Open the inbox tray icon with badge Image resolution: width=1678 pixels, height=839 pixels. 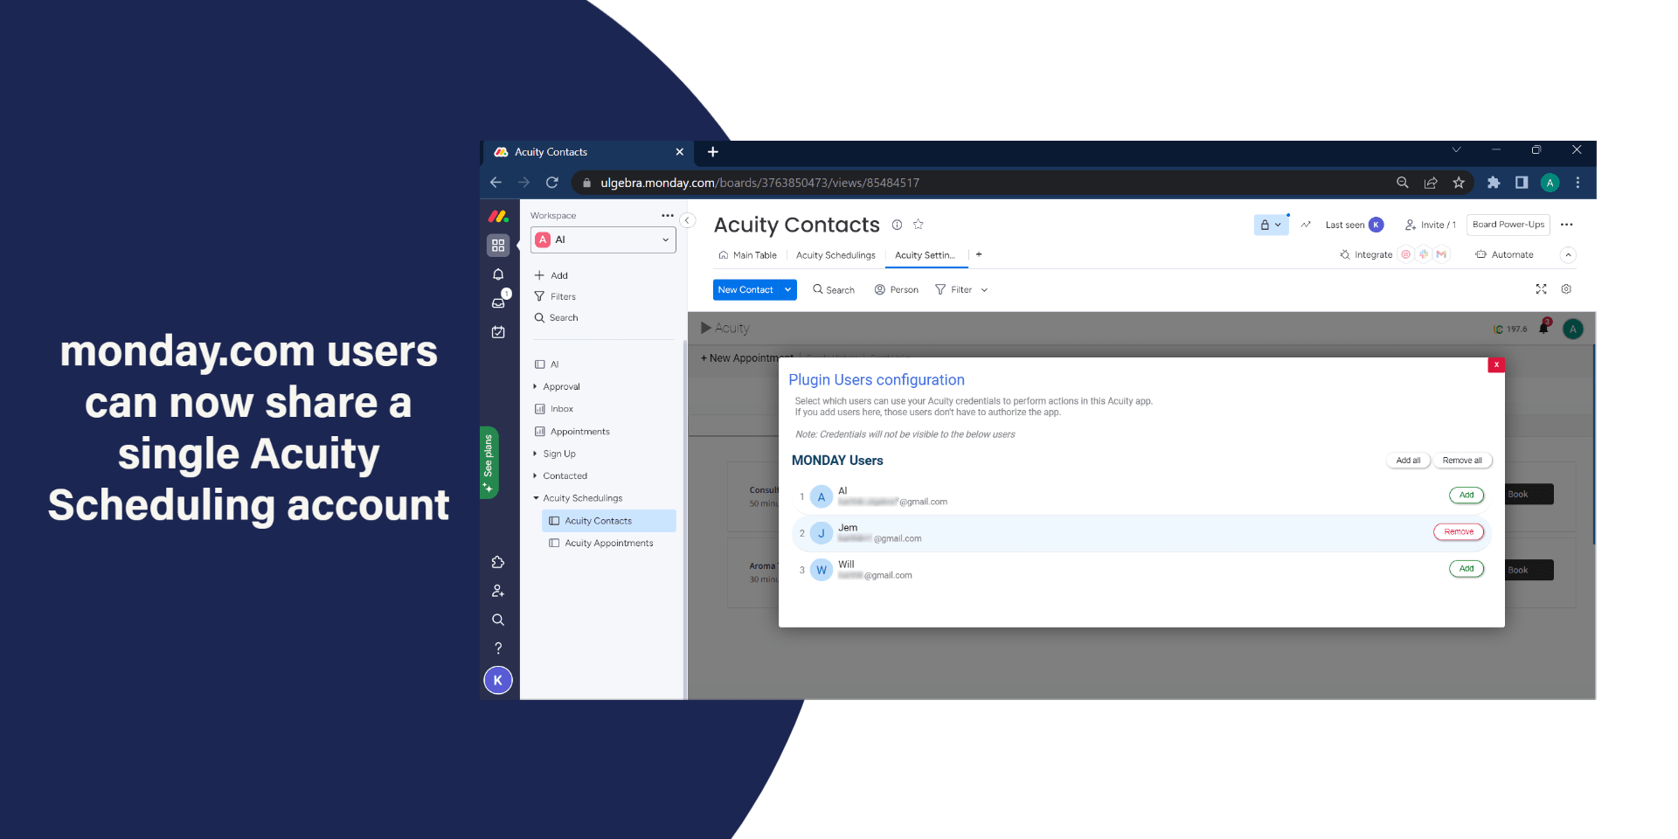click(x=498, y=302)
